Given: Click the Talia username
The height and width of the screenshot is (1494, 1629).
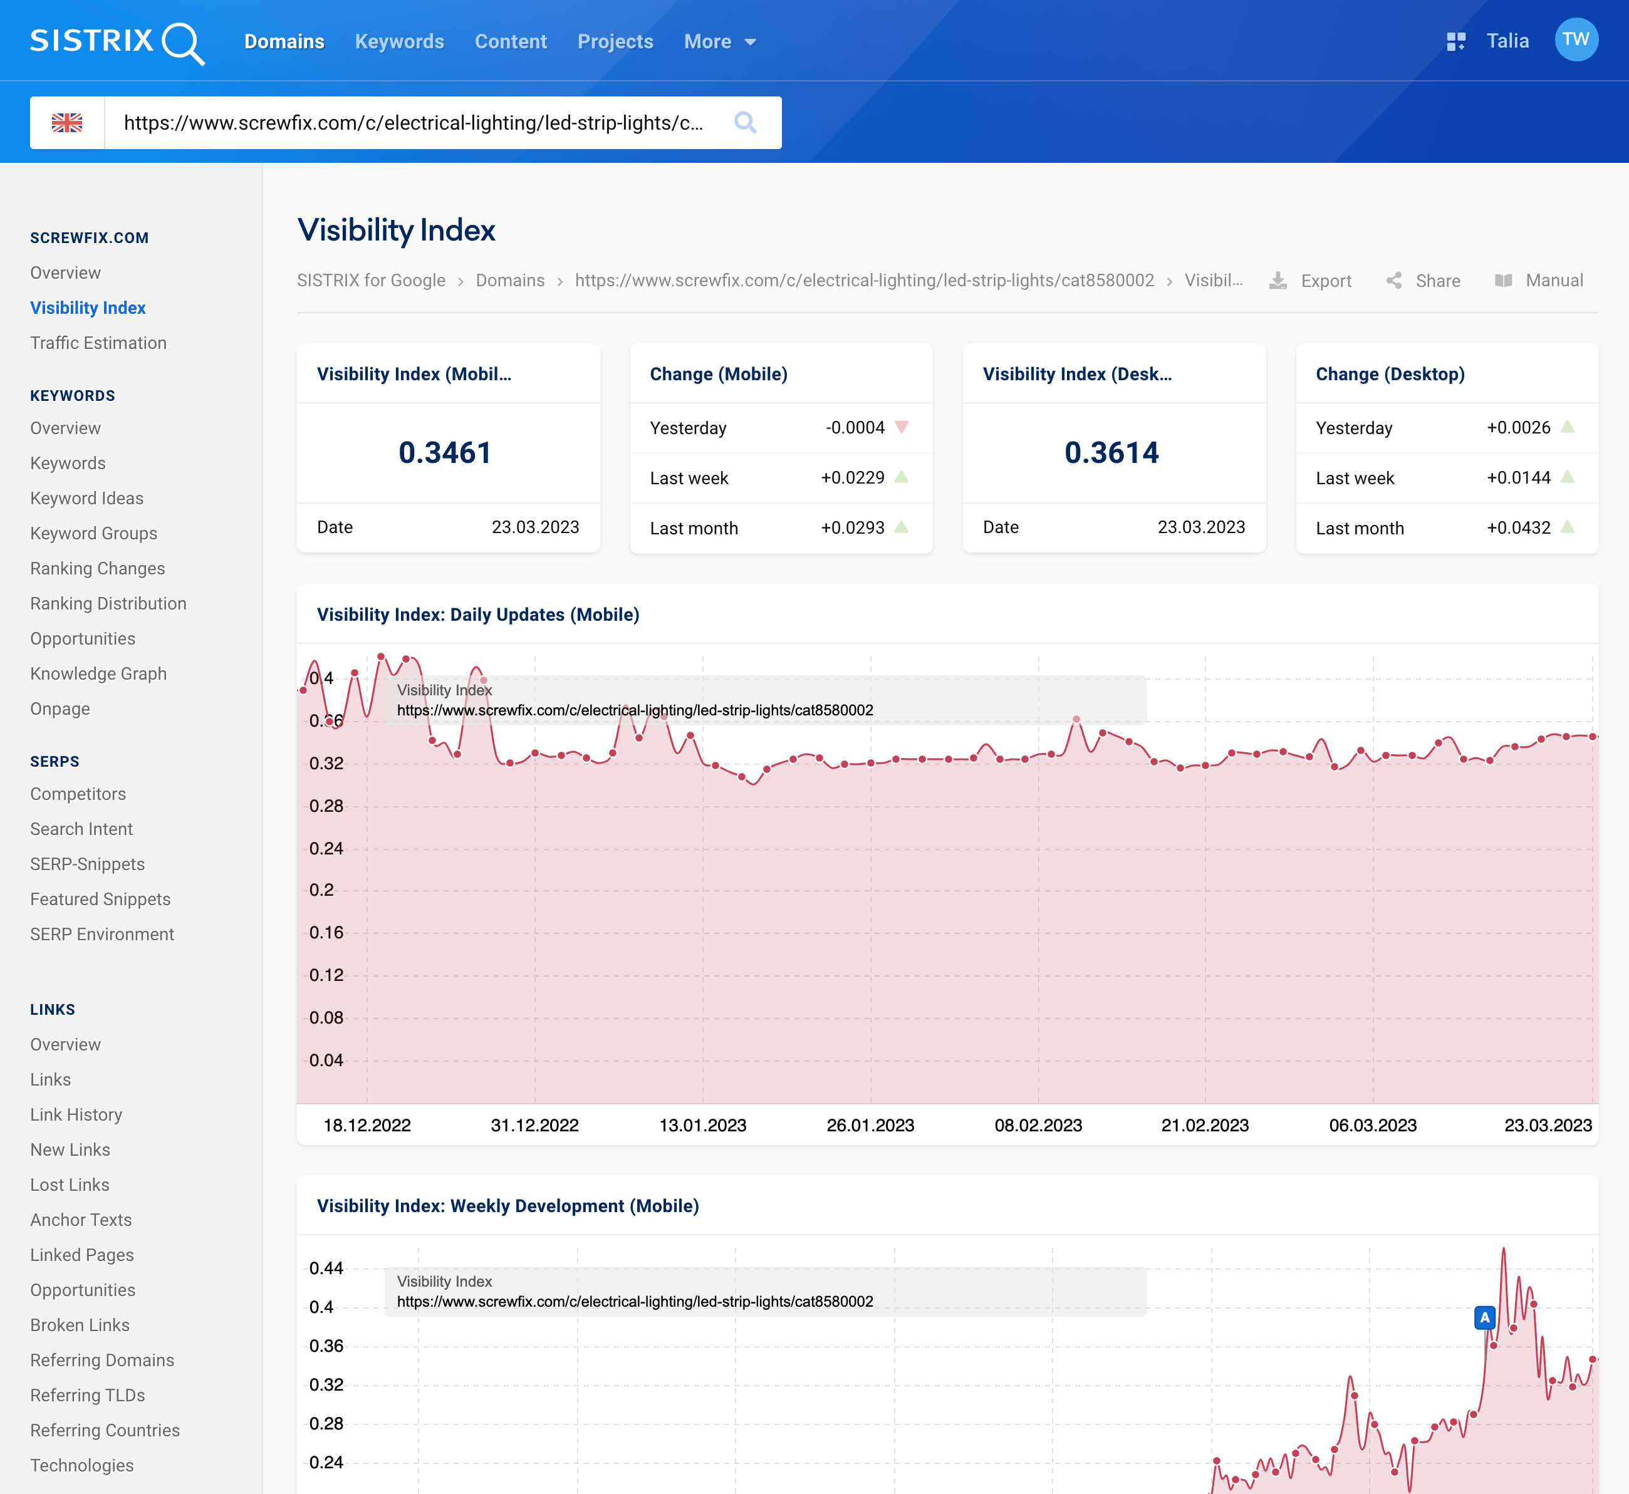Looking at the screenshot, I should point(1507,41).
